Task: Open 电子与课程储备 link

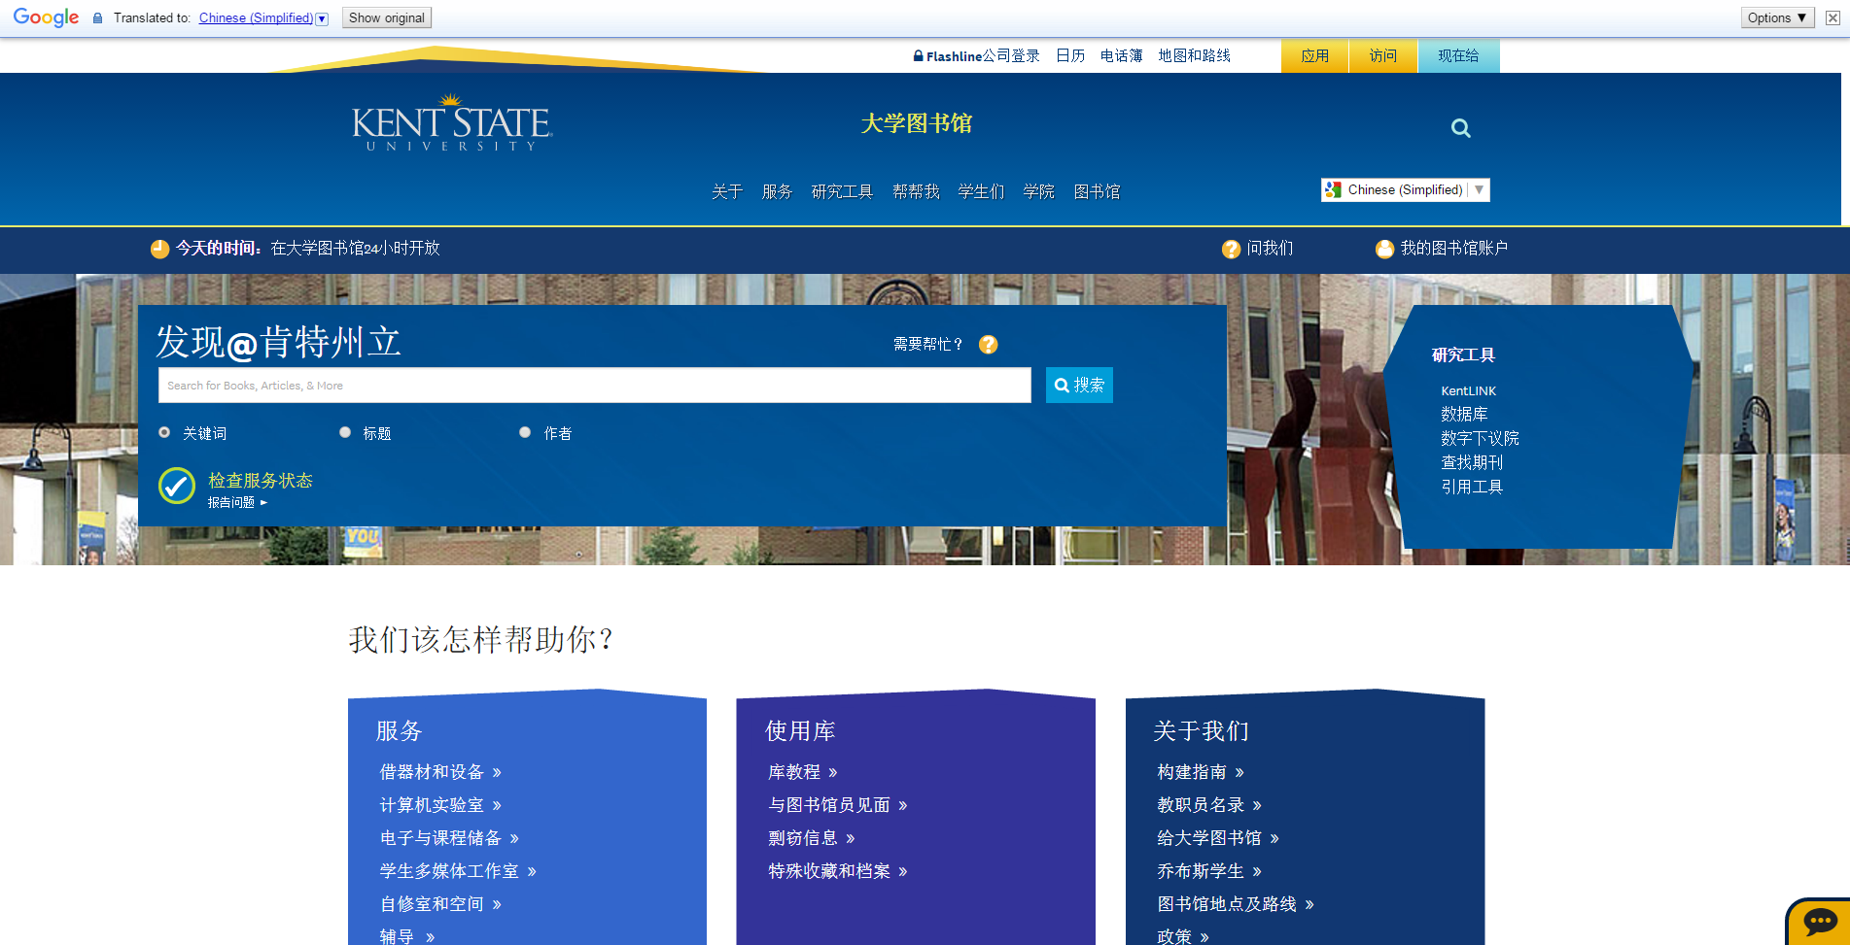Action: click(449, 838)
